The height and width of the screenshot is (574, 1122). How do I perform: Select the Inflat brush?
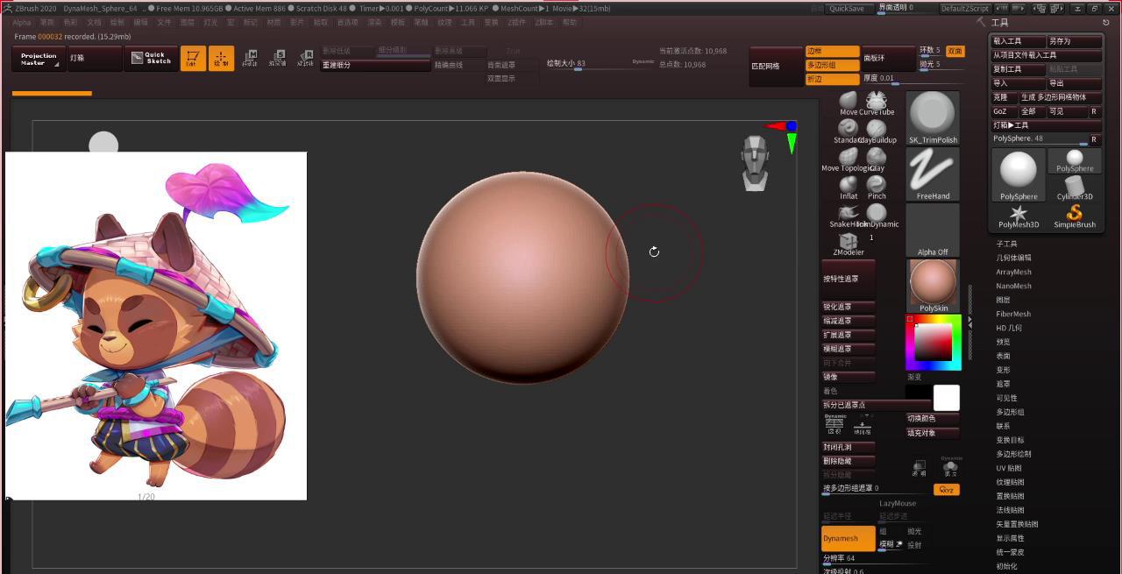coord(849,188)
